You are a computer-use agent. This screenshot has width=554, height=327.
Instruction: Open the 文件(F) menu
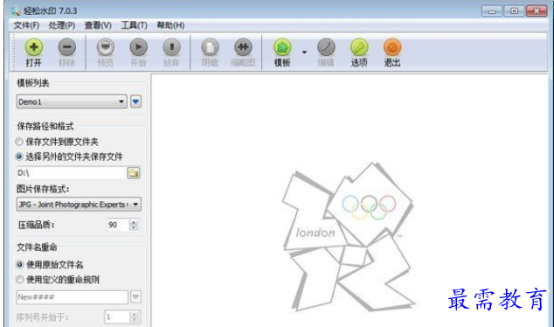coord(26,25)
